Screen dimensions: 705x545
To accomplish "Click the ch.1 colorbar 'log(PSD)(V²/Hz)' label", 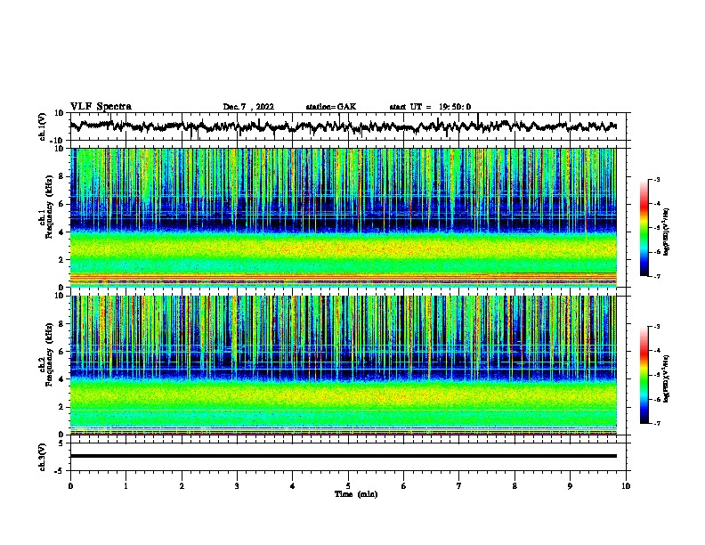I will tap(666, 232).
